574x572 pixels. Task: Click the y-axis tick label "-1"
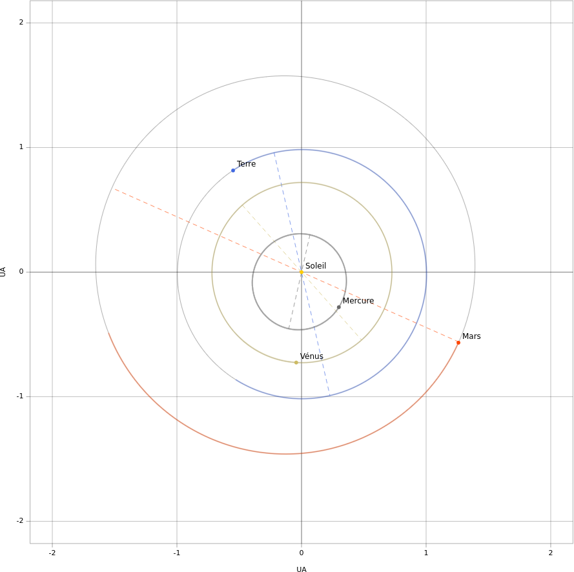pos(19,396)
